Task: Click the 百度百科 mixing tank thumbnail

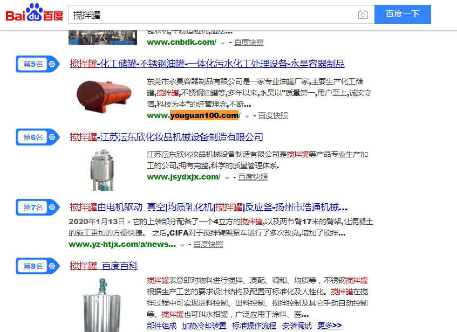Action: (x=102, y=305)
